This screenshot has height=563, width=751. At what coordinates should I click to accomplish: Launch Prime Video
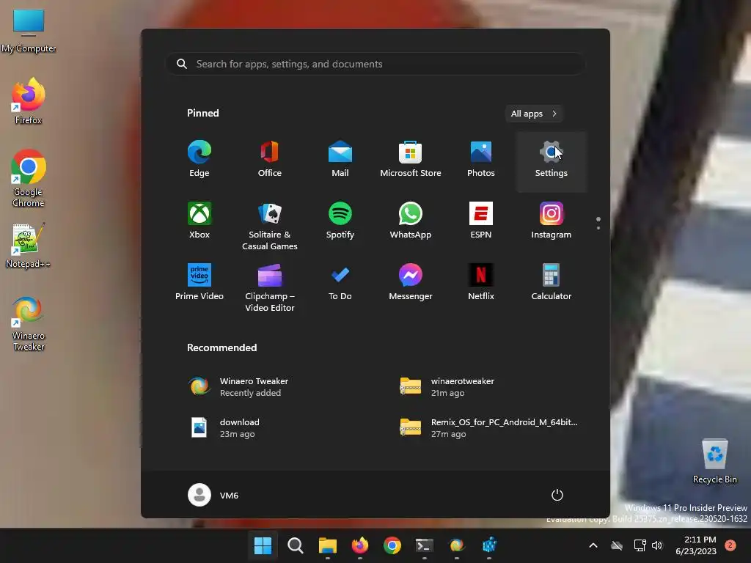pos(199,282)
